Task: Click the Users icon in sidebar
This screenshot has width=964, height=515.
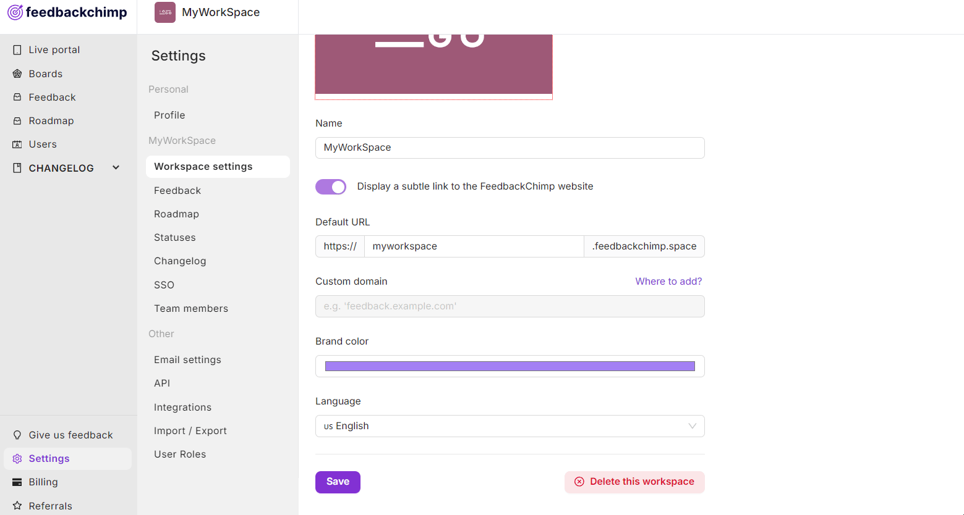Action: pos(17,144)
